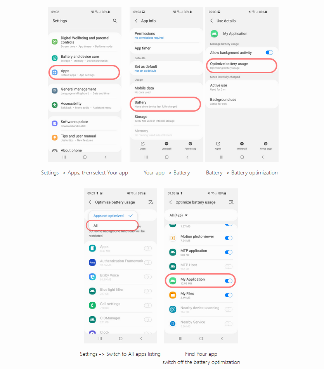
Task: Tap Motion photo viewer app icon
Action: click(x=173, y=238)
